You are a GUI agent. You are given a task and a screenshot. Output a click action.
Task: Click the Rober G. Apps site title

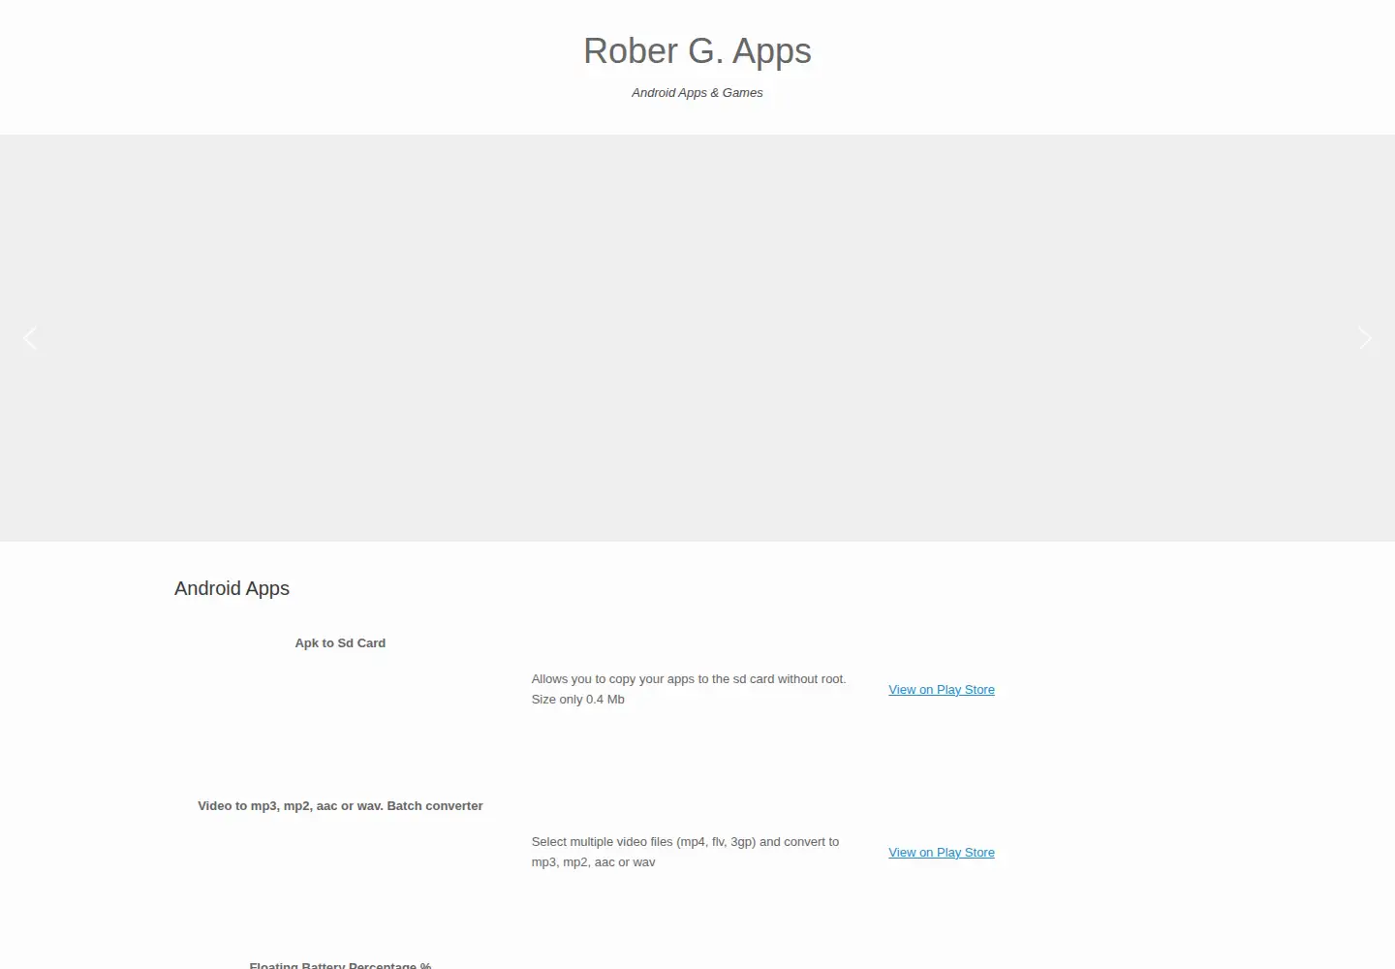click(697, 51)
